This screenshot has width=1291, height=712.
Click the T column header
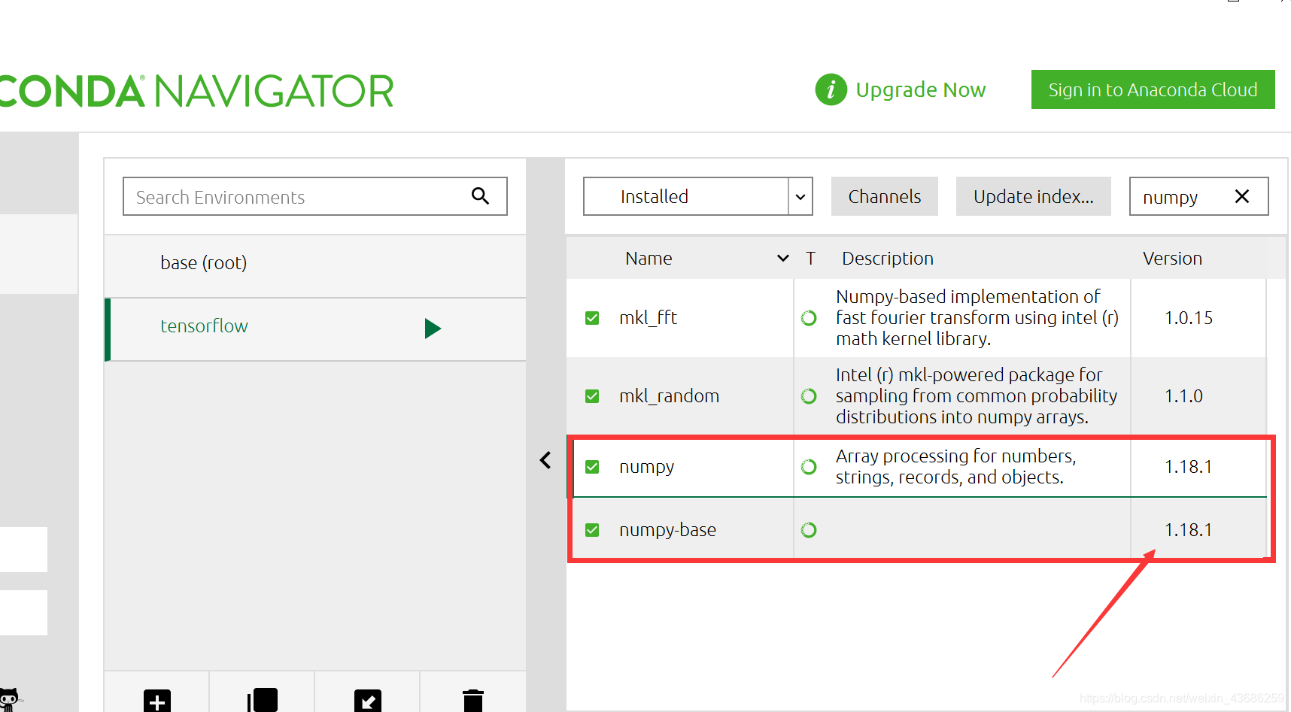[810, 259]
